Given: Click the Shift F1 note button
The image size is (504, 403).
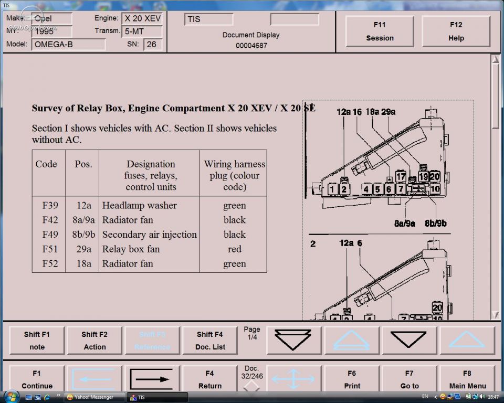Looking at the screenshot, I should 37,341.
